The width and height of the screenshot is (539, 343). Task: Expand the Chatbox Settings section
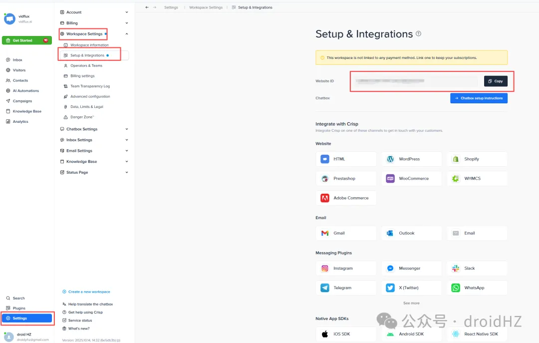point(127,129)
